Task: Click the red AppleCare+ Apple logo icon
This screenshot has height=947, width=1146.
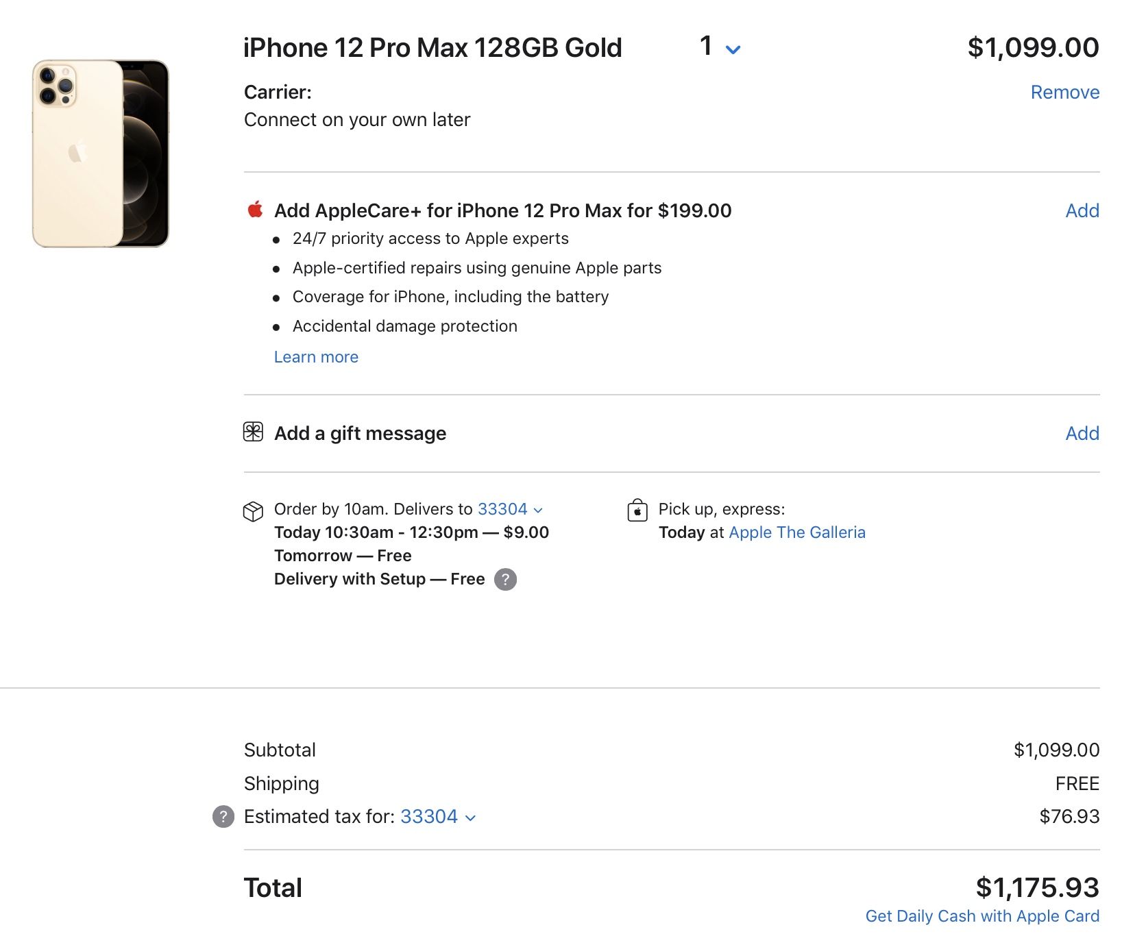Action: [255, 210]
